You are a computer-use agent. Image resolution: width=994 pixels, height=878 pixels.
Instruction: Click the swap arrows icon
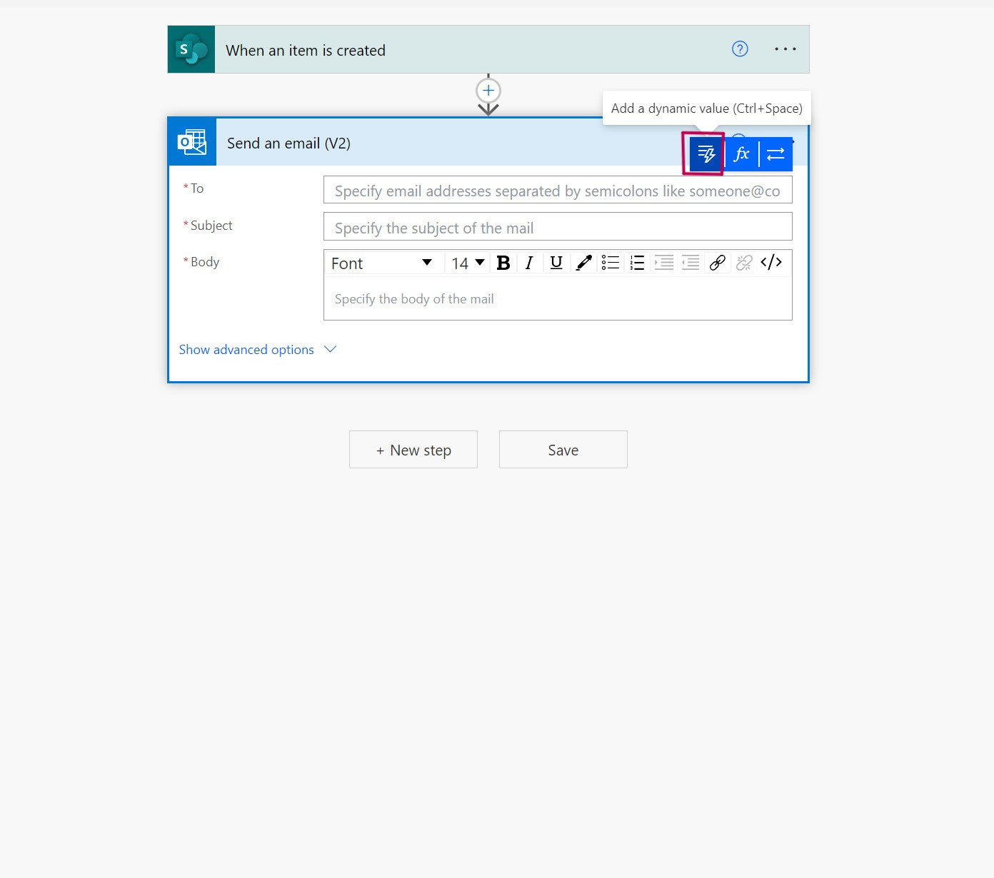[775, 153]
